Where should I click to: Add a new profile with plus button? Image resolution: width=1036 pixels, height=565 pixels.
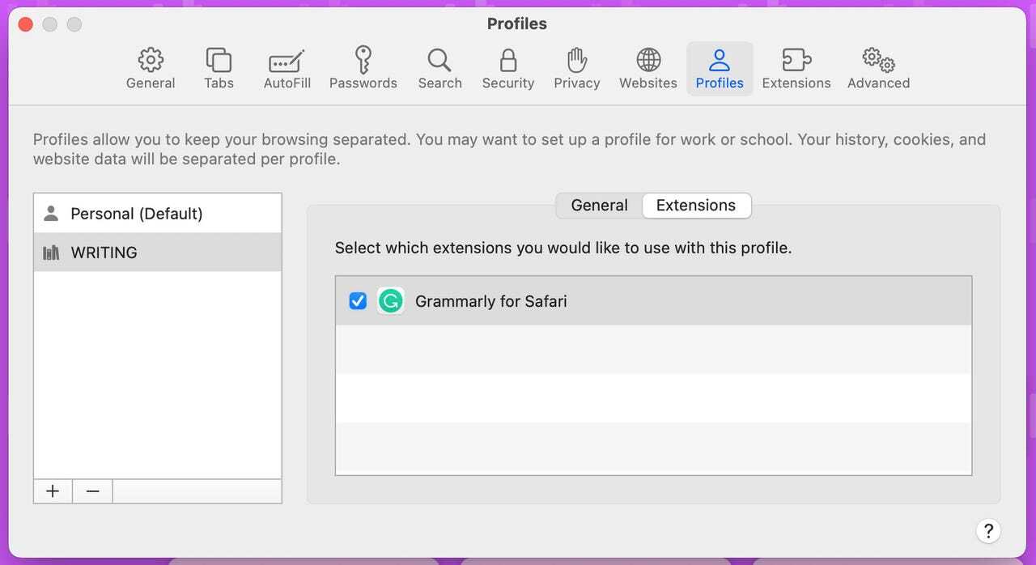[x=53, y=491]
